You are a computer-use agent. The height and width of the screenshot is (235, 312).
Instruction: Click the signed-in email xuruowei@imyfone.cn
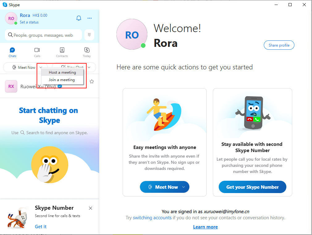click(x=226, y=212)
